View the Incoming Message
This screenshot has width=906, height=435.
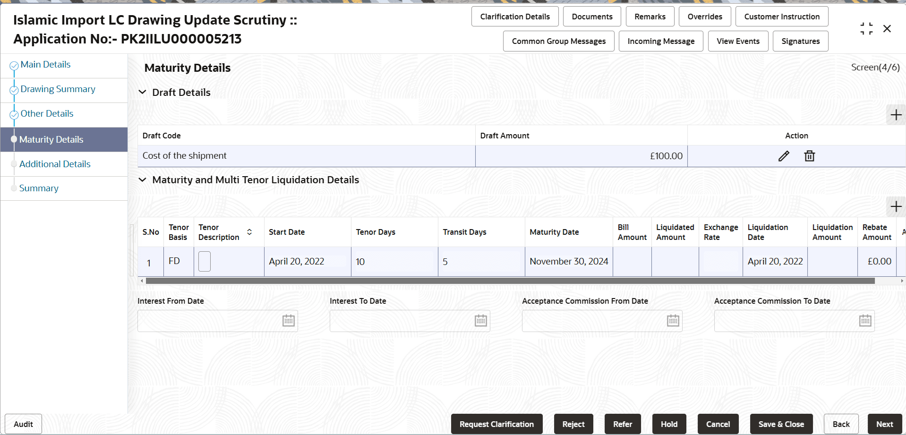[x=660, y=41]
